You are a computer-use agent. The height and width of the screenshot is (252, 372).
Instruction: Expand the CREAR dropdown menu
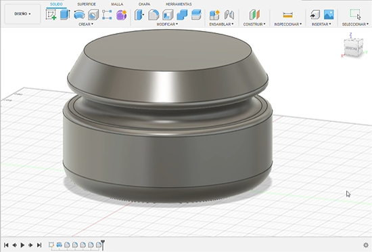[x=86, y=24]
